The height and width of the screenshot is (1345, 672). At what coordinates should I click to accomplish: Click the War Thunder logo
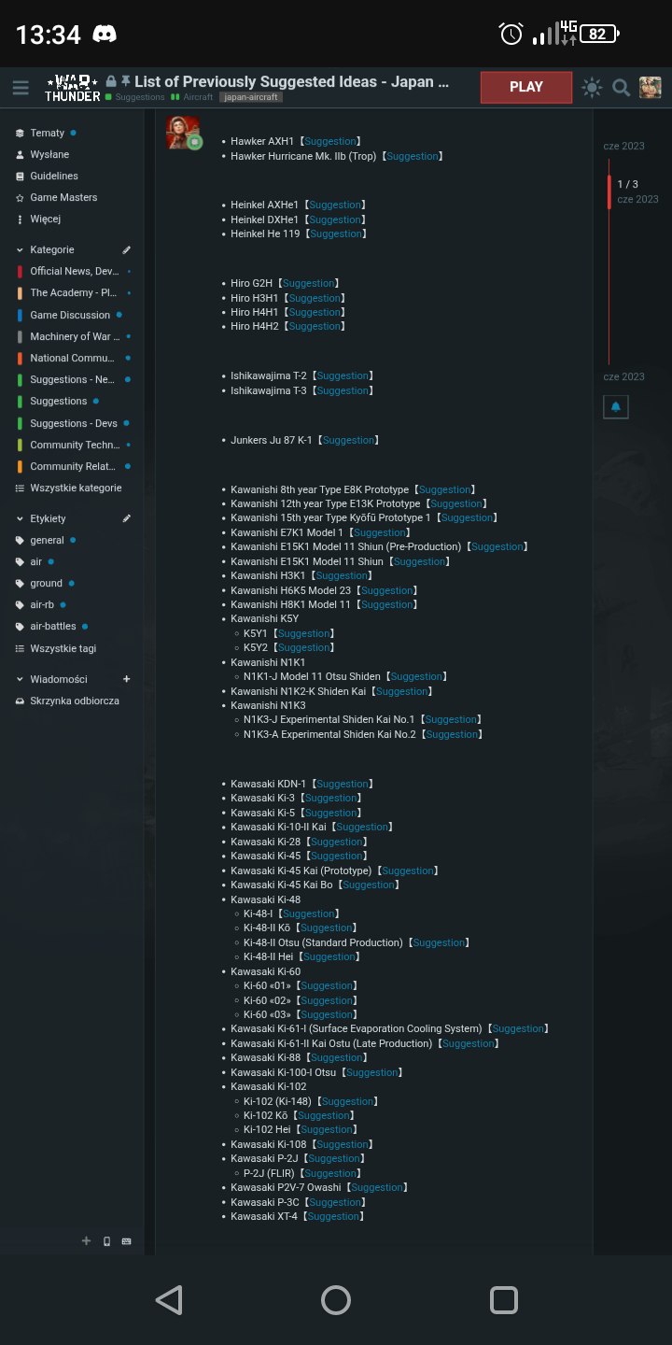click(73, 88)
